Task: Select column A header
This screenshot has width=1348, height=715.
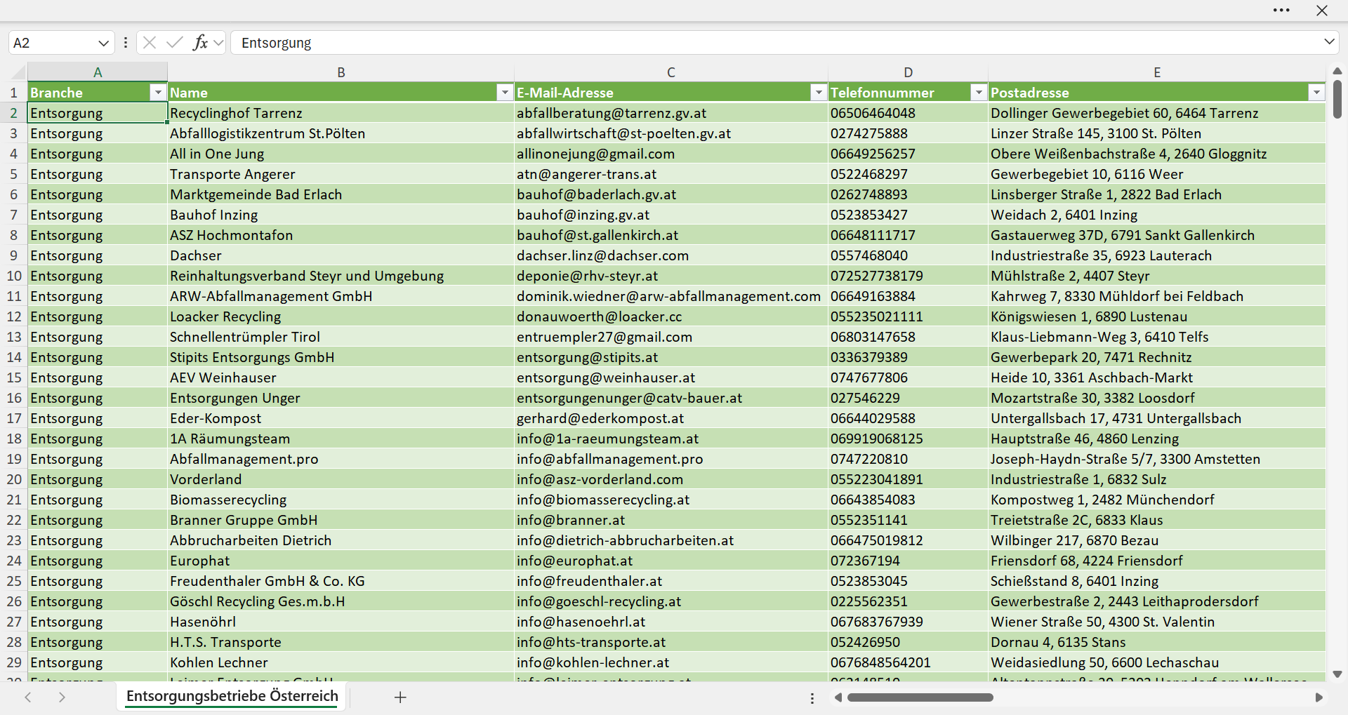Action: pos(98,72)
